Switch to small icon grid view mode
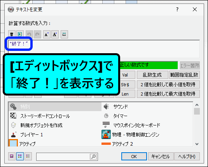Screen dimensions: 208x167 point(20,156)
